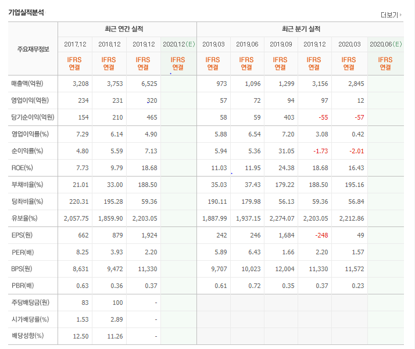Screen dimensions: 415x349
Task: Select the 2020.03 quarterly column header
Action: [x=349, y=44]
